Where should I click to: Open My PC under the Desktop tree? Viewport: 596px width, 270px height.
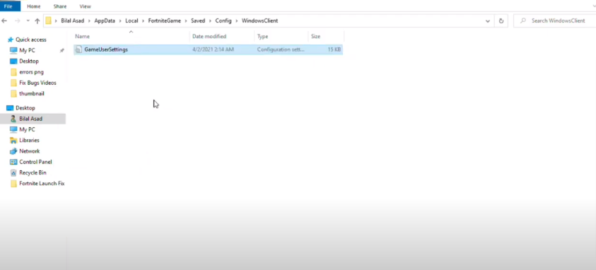pos(27,129)
